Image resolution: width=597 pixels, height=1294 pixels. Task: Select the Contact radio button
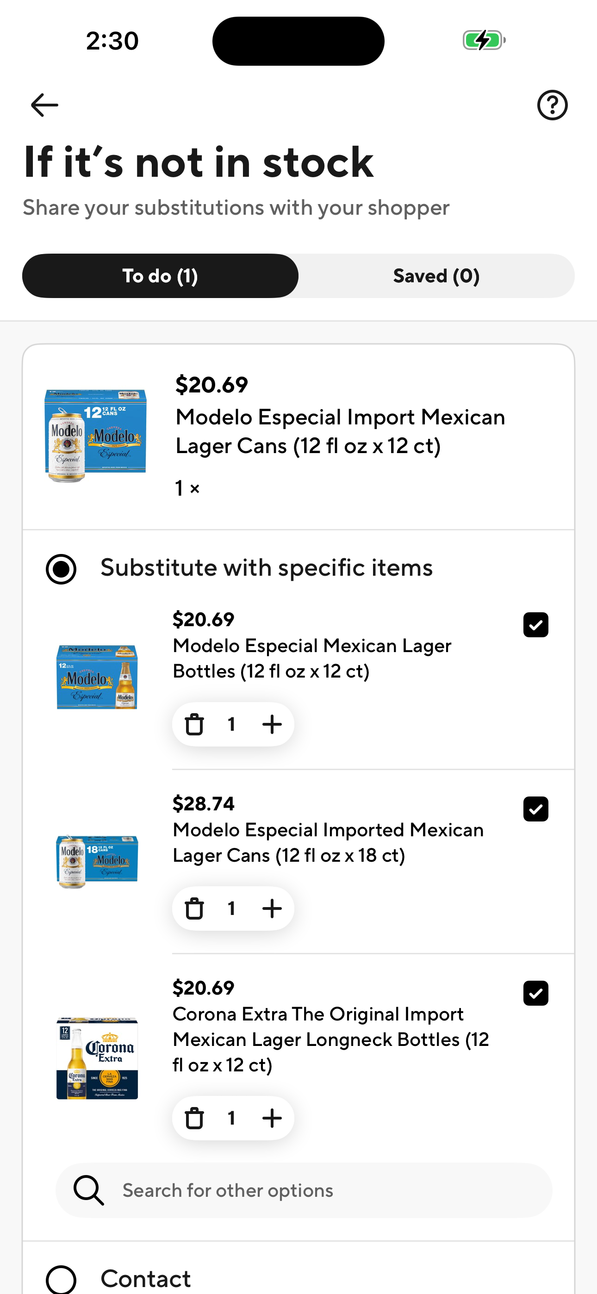pyautogui.click(x=61, y=1279)
